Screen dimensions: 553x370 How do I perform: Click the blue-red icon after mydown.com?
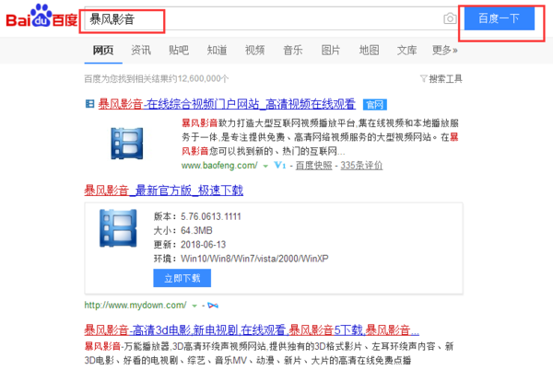point(213,306)
